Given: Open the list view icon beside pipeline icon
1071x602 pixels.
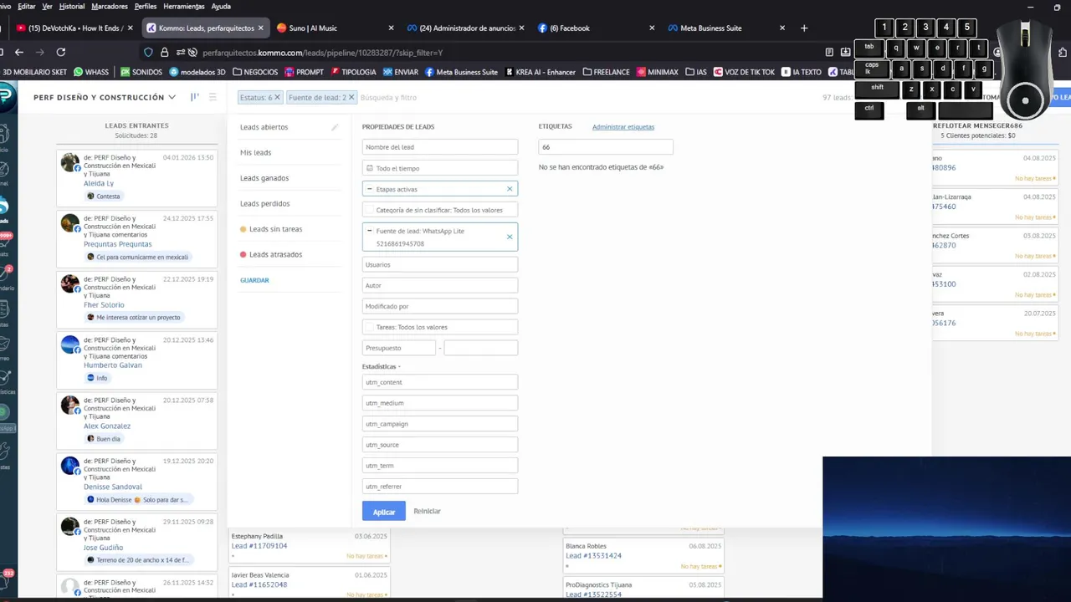Looking at the screenshot, I should click(x=213, y=97).
